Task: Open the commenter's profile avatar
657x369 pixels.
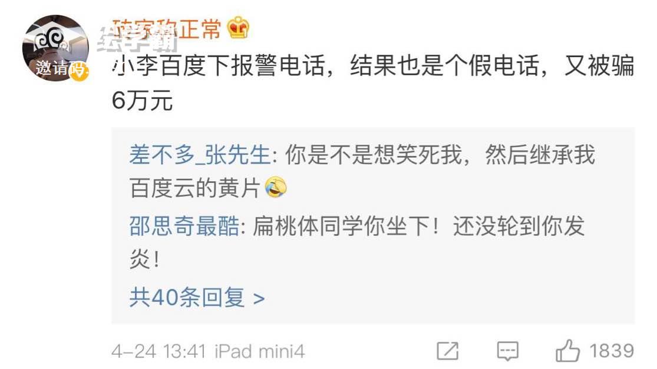Action: tap(55, 48)
